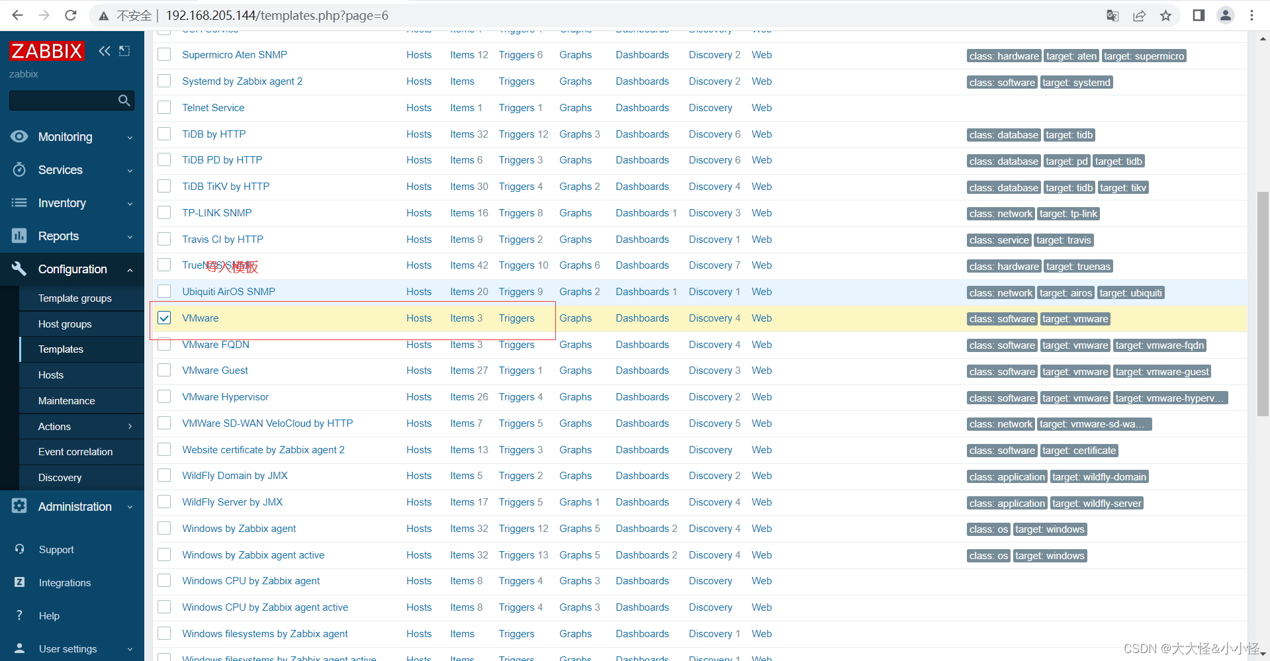Click the Inventory list icon
Viewport: 1270px width, 661px height.
point(19,202)
